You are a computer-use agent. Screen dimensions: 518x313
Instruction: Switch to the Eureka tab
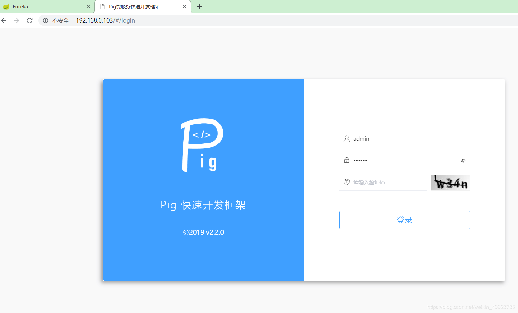pos(47,6)
